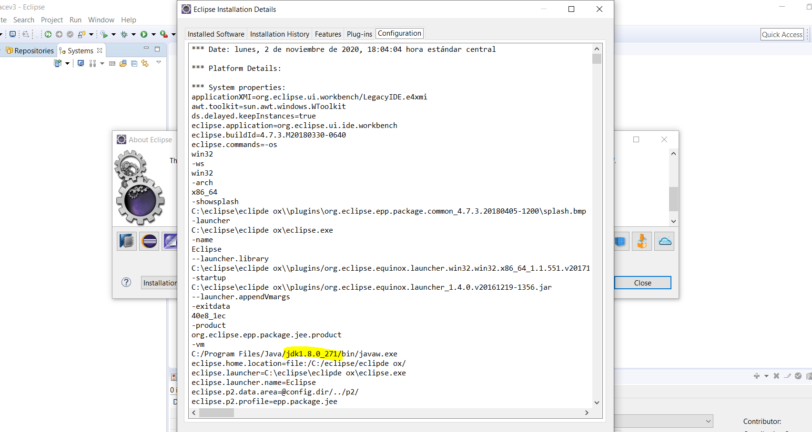Click the Profile launch toolbar icon
812x432 pixels.
click(x=104, y=34)
